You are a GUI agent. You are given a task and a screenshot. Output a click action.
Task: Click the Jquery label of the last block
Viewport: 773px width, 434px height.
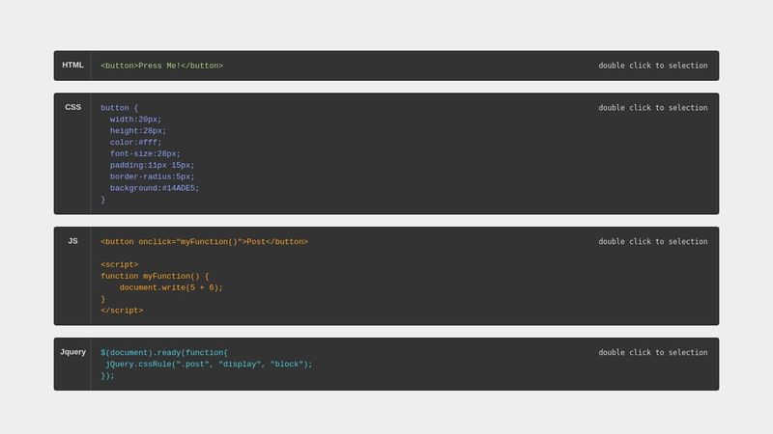point(72,352)
